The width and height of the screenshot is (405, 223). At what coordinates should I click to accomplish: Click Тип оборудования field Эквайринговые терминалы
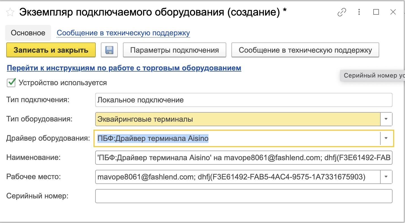[x=238, y=119]
